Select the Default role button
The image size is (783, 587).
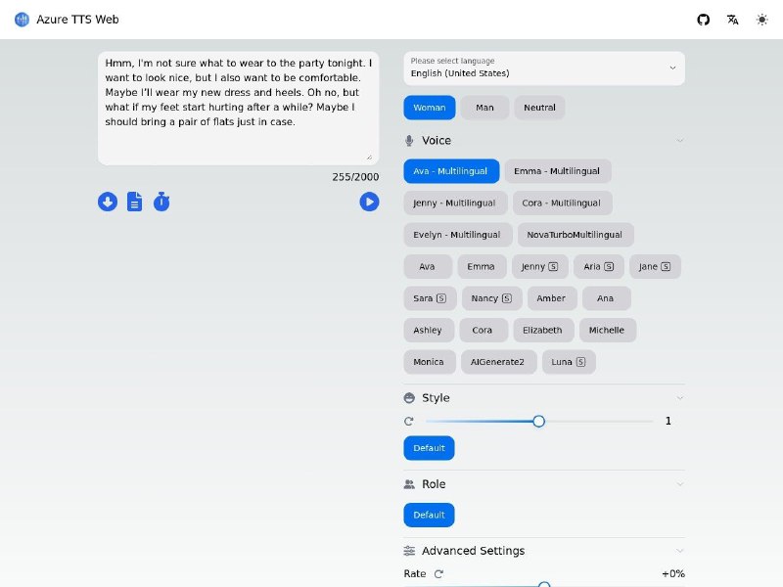(429, 516)
